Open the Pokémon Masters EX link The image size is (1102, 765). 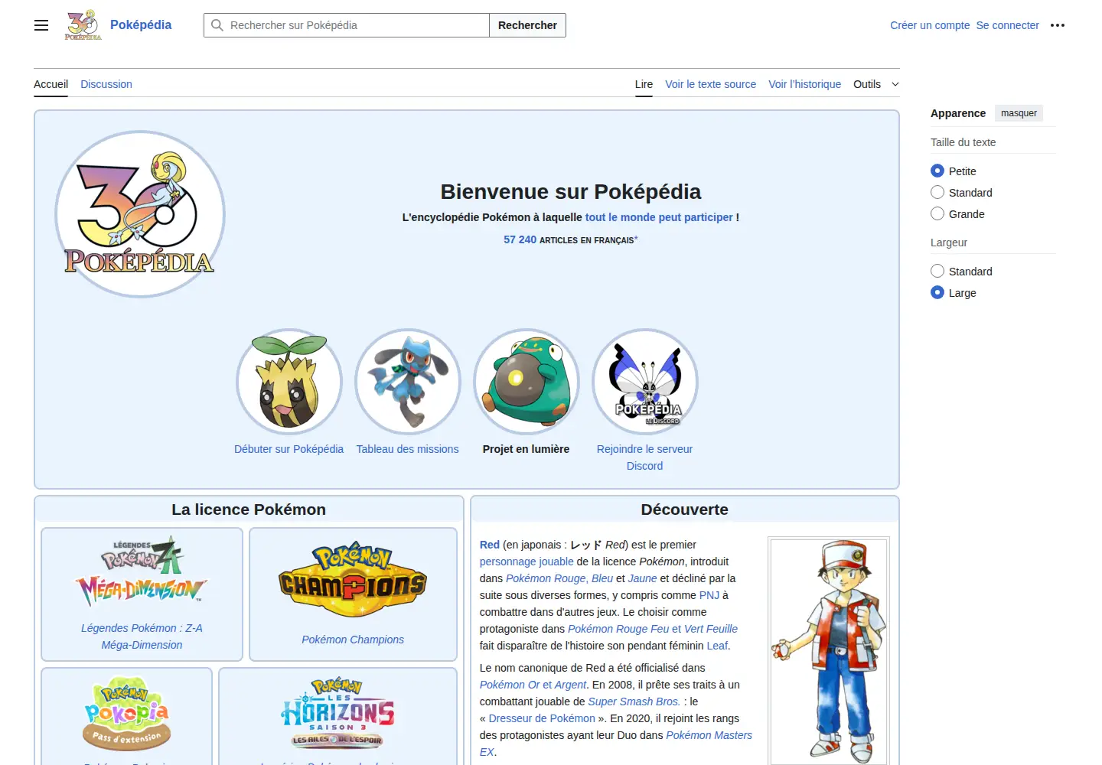point(709,735)
